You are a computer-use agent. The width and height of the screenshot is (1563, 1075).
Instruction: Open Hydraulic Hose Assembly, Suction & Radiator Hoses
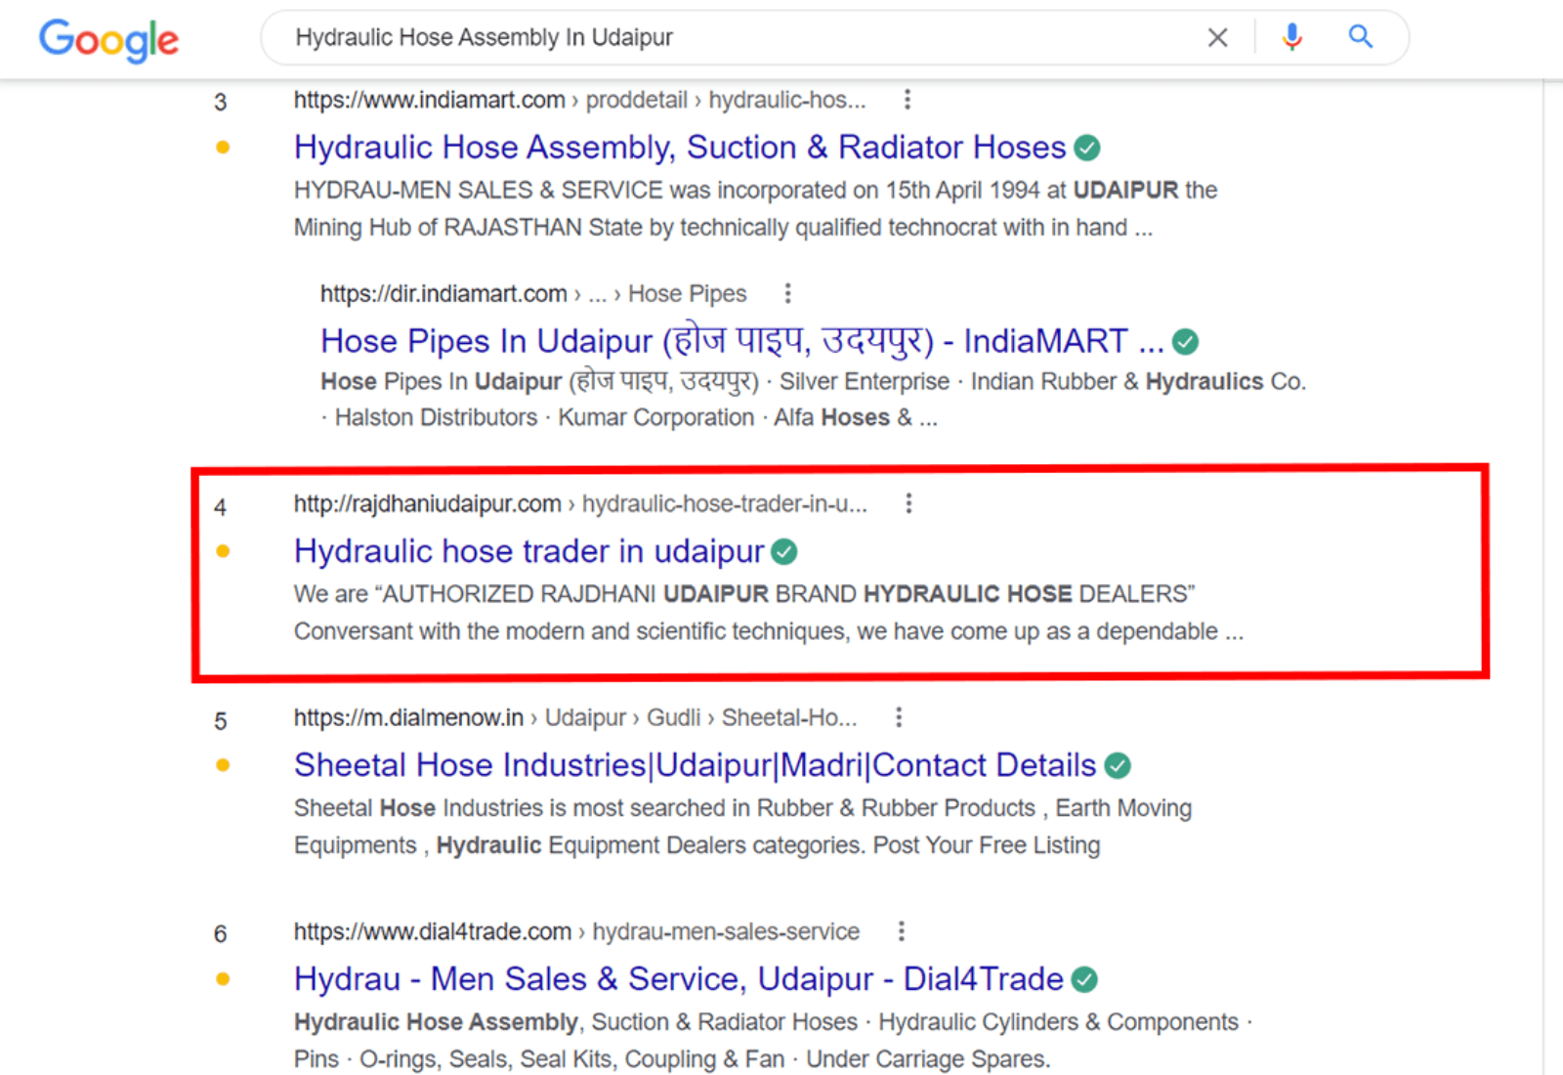pyautogui.click(x=679, y=148)
